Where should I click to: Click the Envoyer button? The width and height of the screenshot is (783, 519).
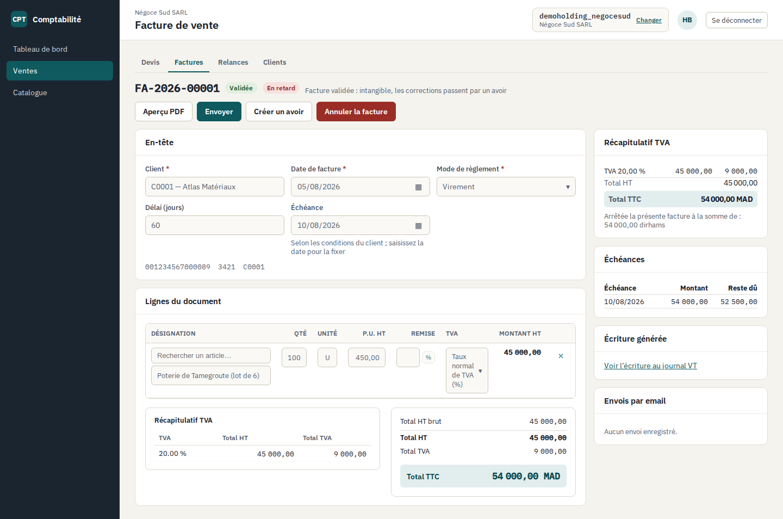click(219, 112)
